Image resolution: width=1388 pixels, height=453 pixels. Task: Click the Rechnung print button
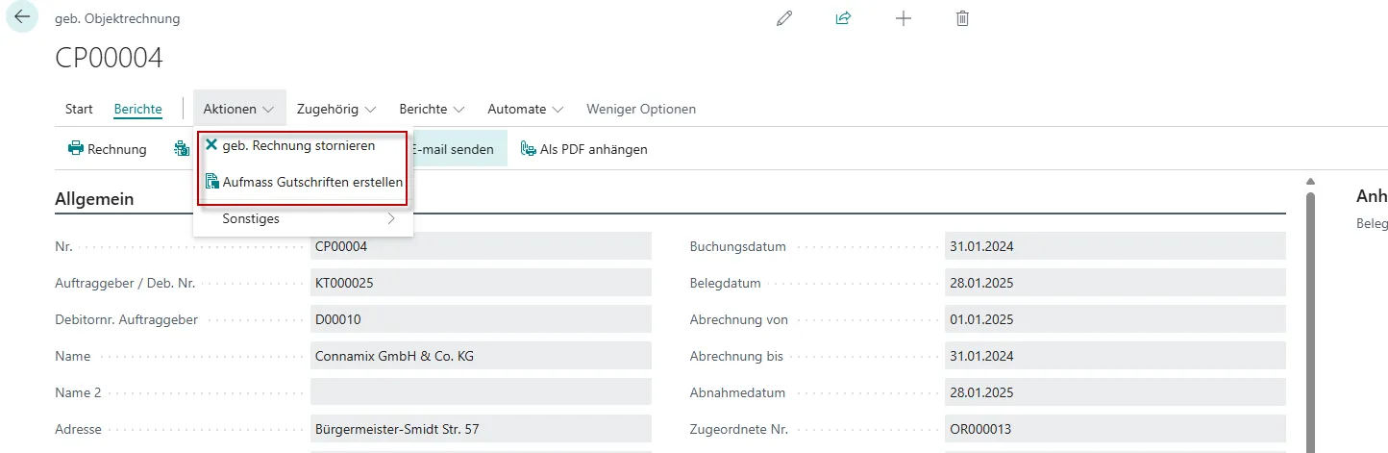click(x=107, y=149)
